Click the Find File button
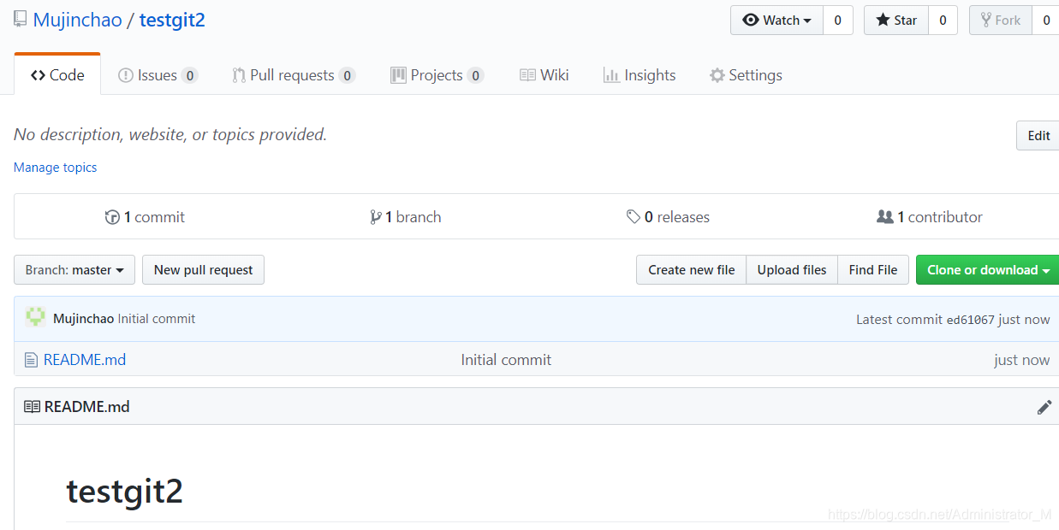 [x=873, y=270]
